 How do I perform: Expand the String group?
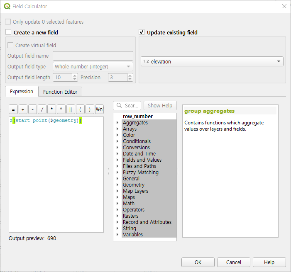pos(117,228)
